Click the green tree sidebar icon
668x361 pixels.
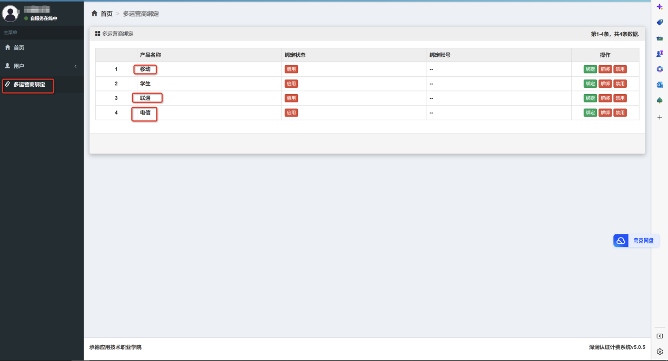coord(660,100)
